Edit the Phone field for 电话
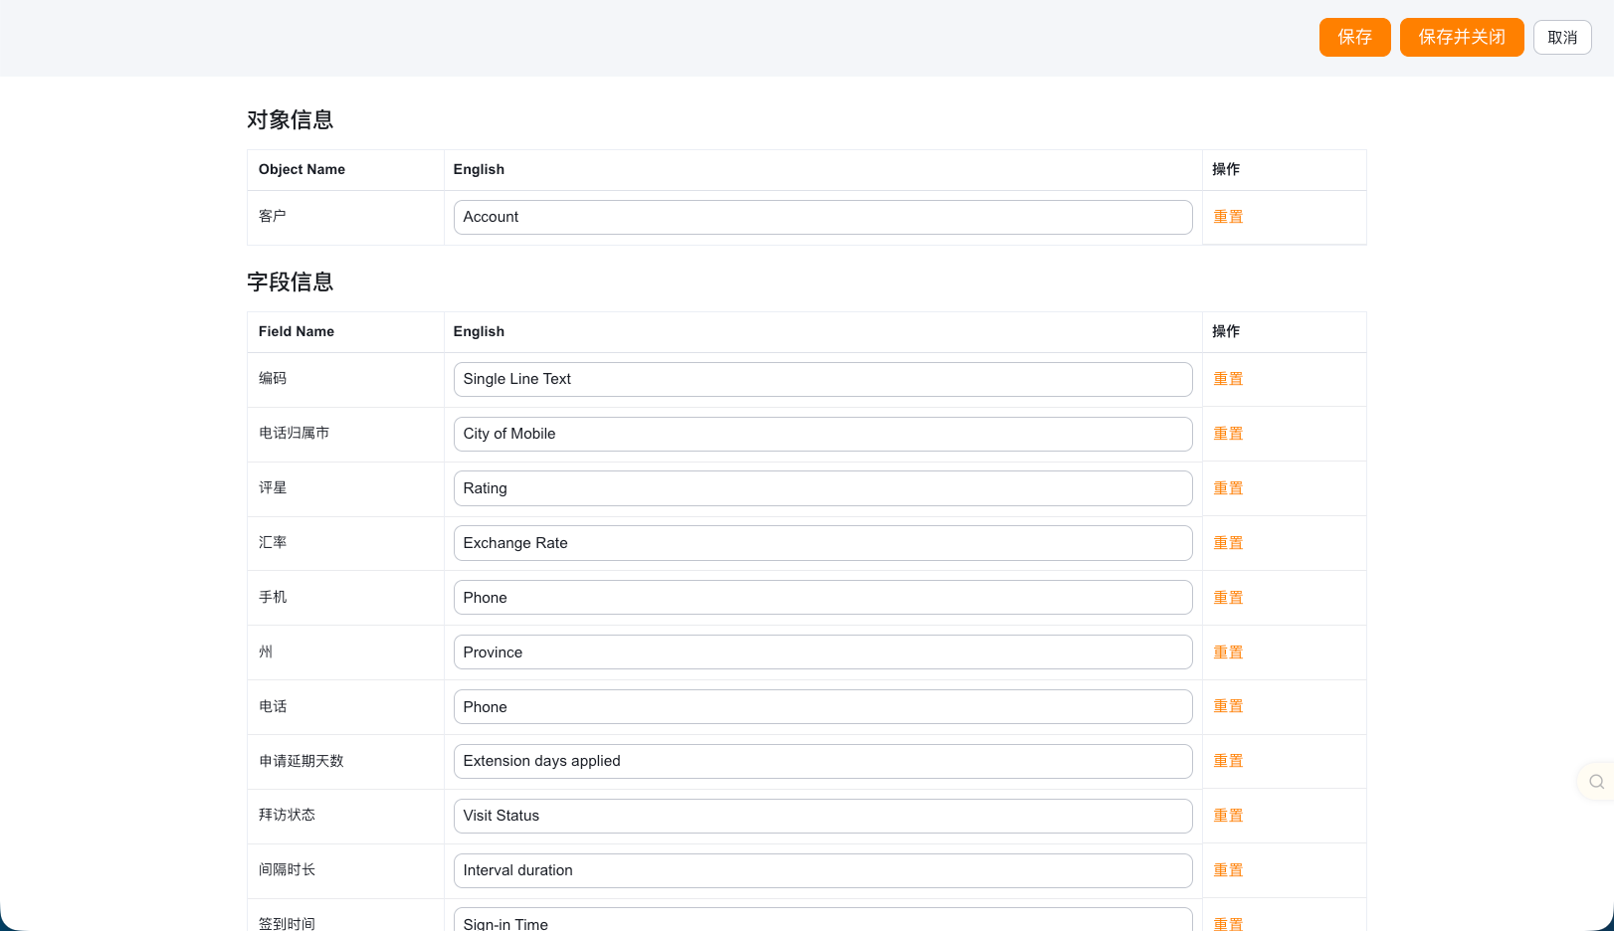The width and height of the screenshot is (1614, 931). pyautogui.click(x=823, y=707)
